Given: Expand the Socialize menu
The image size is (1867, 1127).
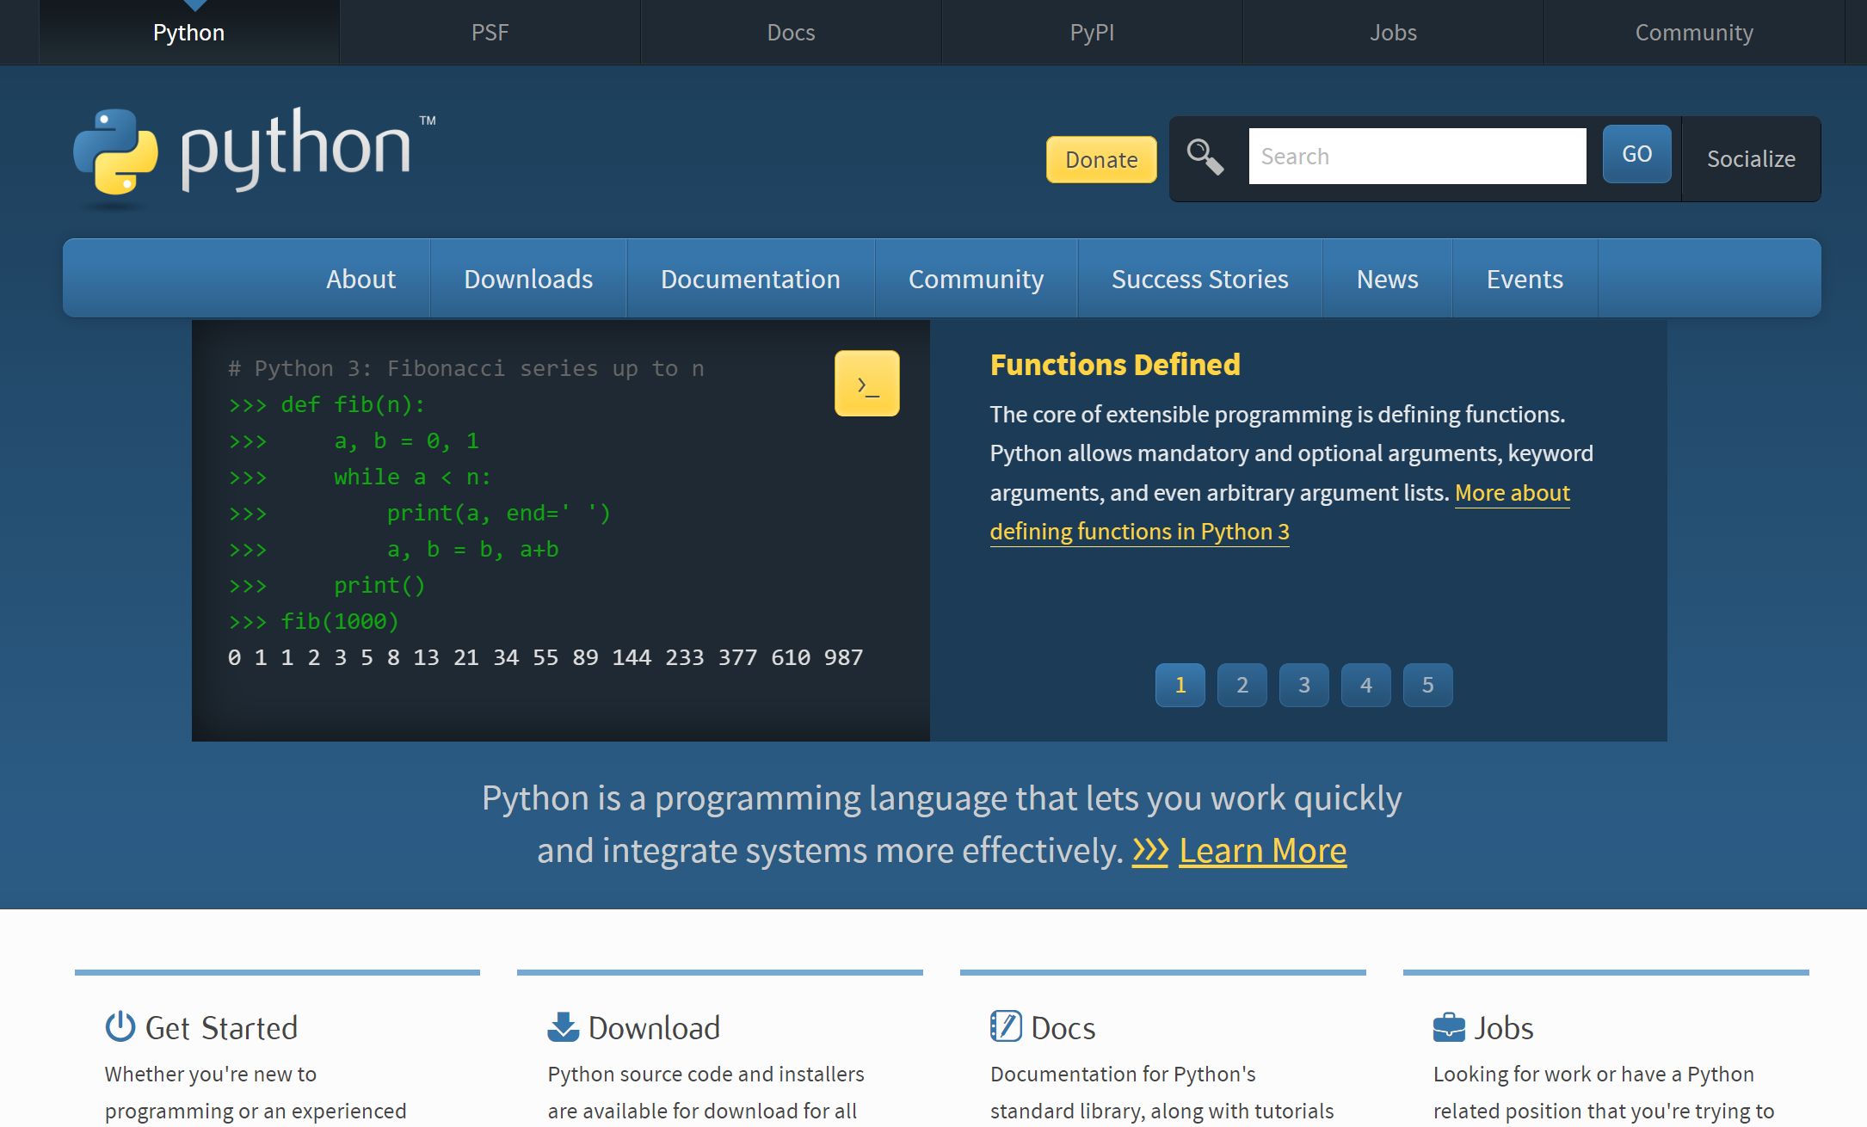Looking at the screenshot, I should click(x=1751, y=159).
